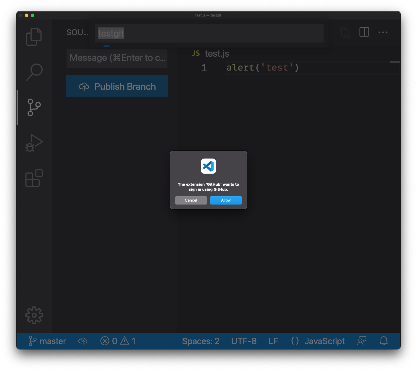Image resolution: width=417 pixels, height=371 pixels.
Task: Open the Run and Debug view
Action: click(x=34, y=143)
